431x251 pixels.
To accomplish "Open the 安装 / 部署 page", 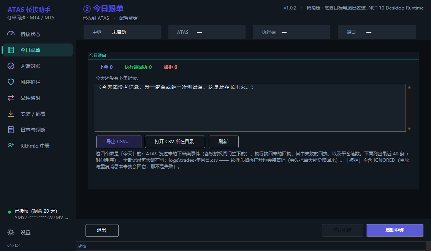I will [x=38, y=114].
